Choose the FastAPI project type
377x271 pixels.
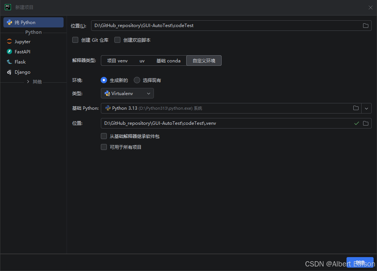pyautogui.click(x=33, y=51)
